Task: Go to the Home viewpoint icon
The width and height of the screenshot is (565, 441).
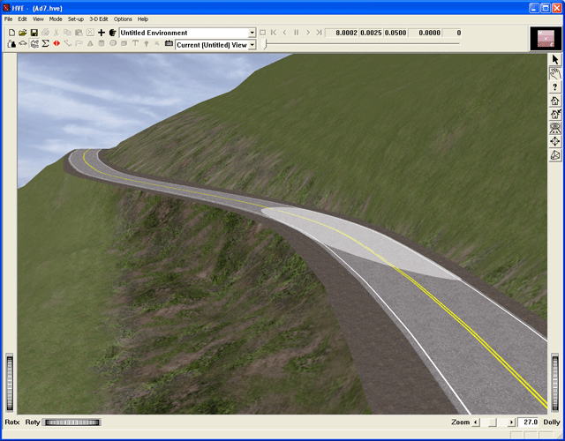Action: coord(555,101)
